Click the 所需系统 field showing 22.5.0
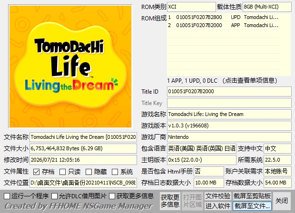The image size is (295, 213). [277, 160]
